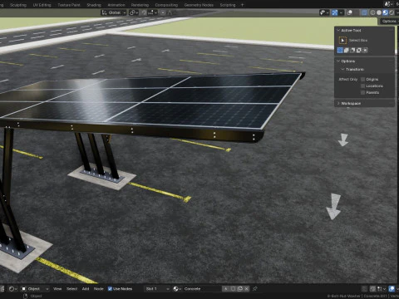Select solid viewport shading

(x=379, y=12)
